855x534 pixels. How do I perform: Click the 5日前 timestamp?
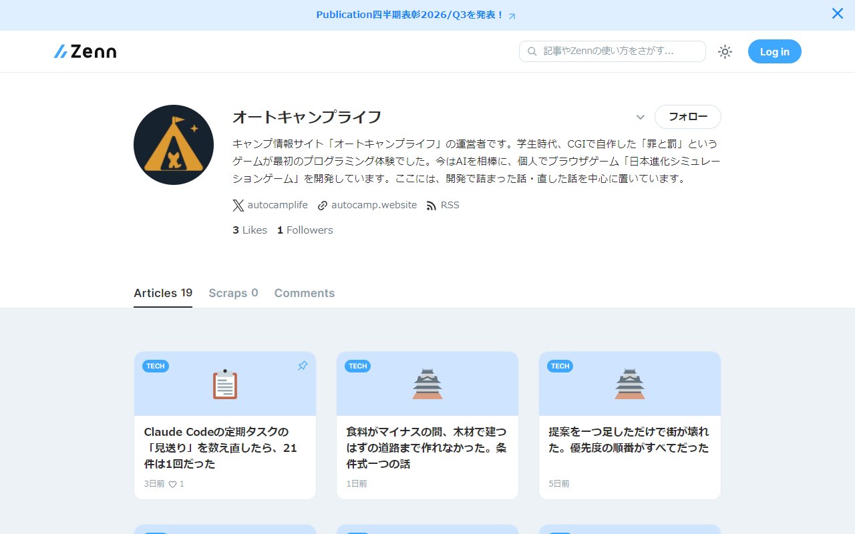tap(559, 484)
